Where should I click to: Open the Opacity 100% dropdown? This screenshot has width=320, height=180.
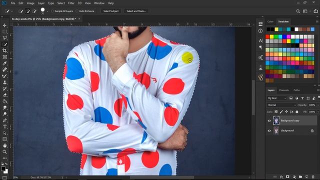318,105
